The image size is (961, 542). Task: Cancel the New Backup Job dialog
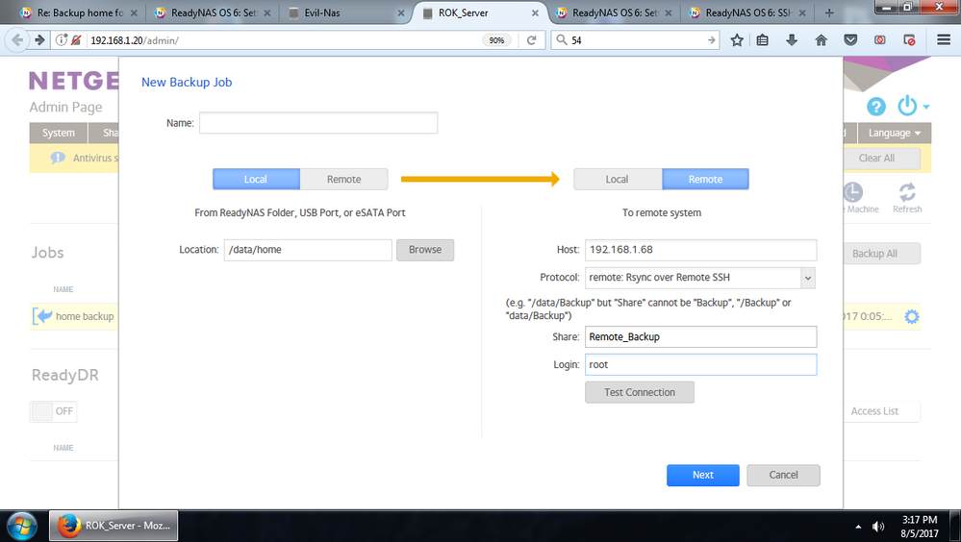click(x=783, y=476)
